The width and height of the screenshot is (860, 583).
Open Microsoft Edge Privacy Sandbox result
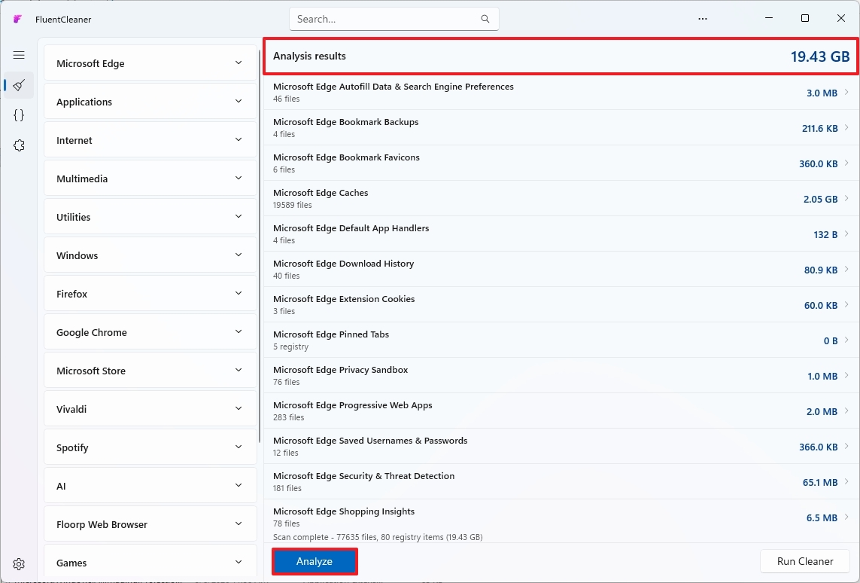561,376
